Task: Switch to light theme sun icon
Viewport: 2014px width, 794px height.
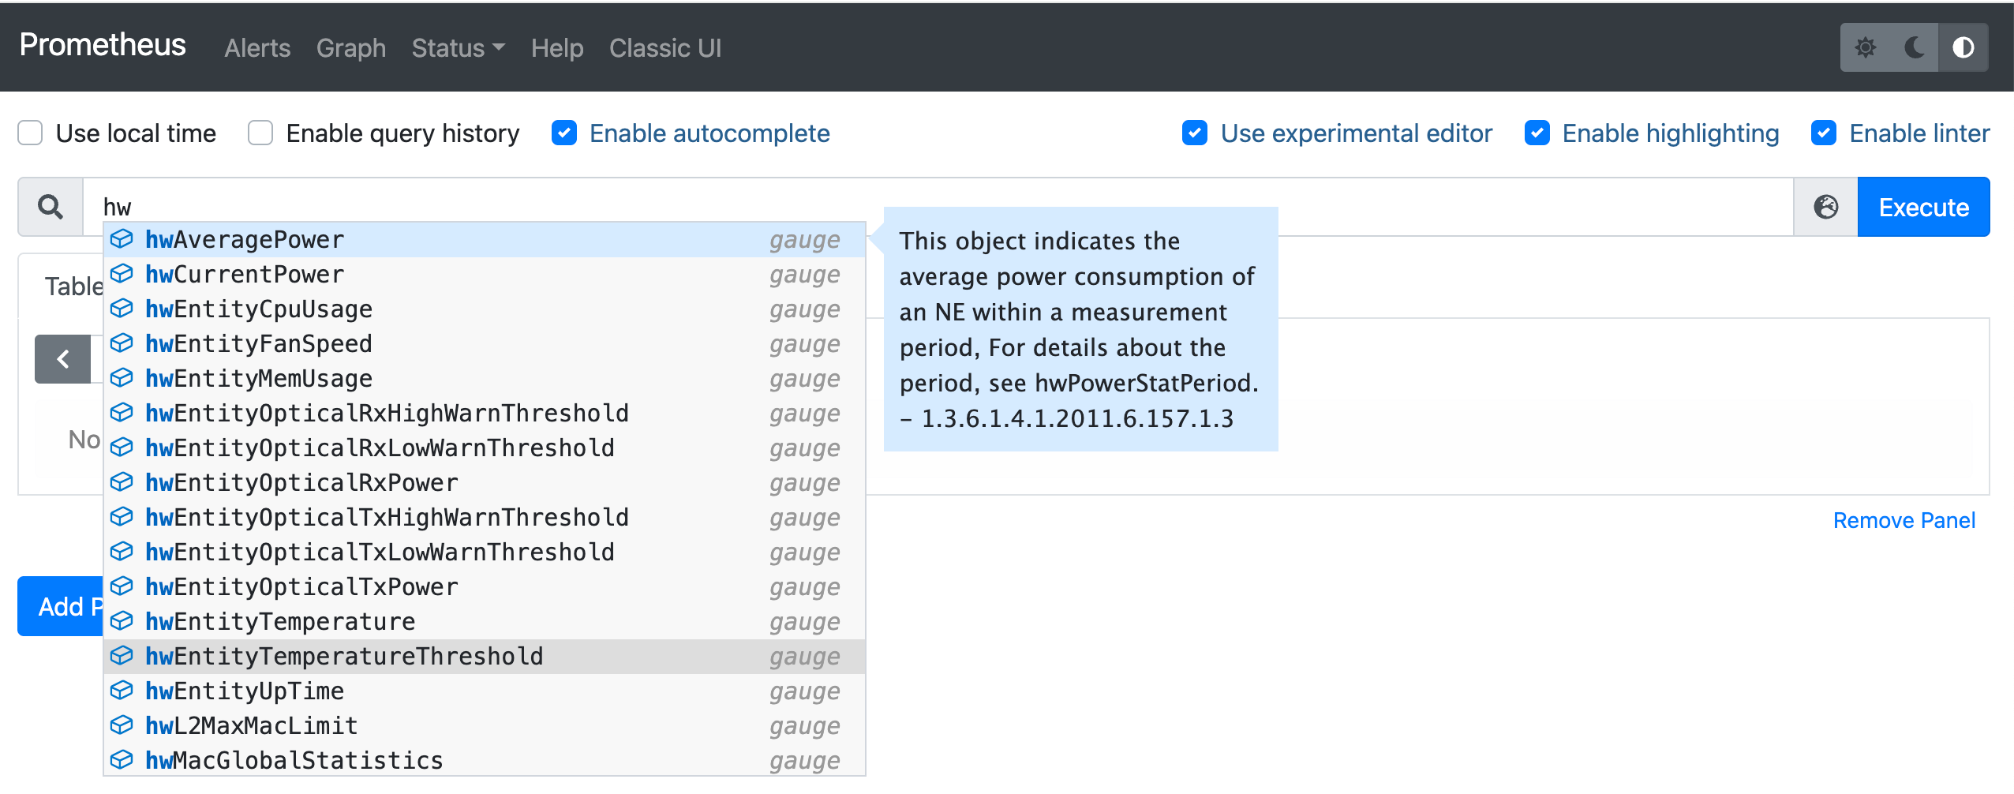Action: pos(1865,47)
